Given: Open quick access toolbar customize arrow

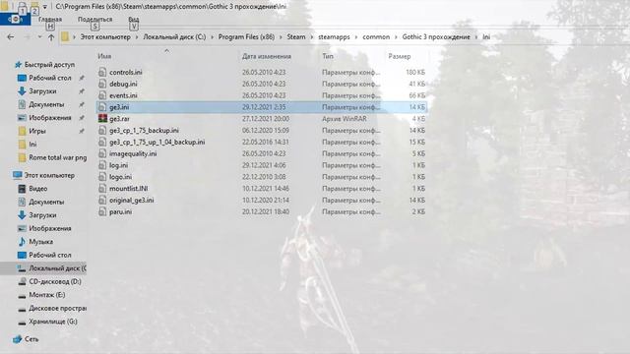Looking at the screenshot, I should click(x=45, y=7).
